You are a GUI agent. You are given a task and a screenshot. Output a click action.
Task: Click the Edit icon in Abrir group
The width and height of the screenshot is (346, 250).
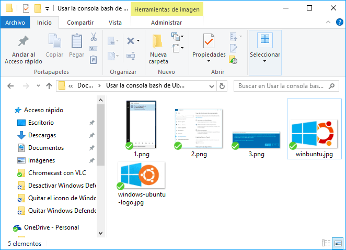point(234,48)
